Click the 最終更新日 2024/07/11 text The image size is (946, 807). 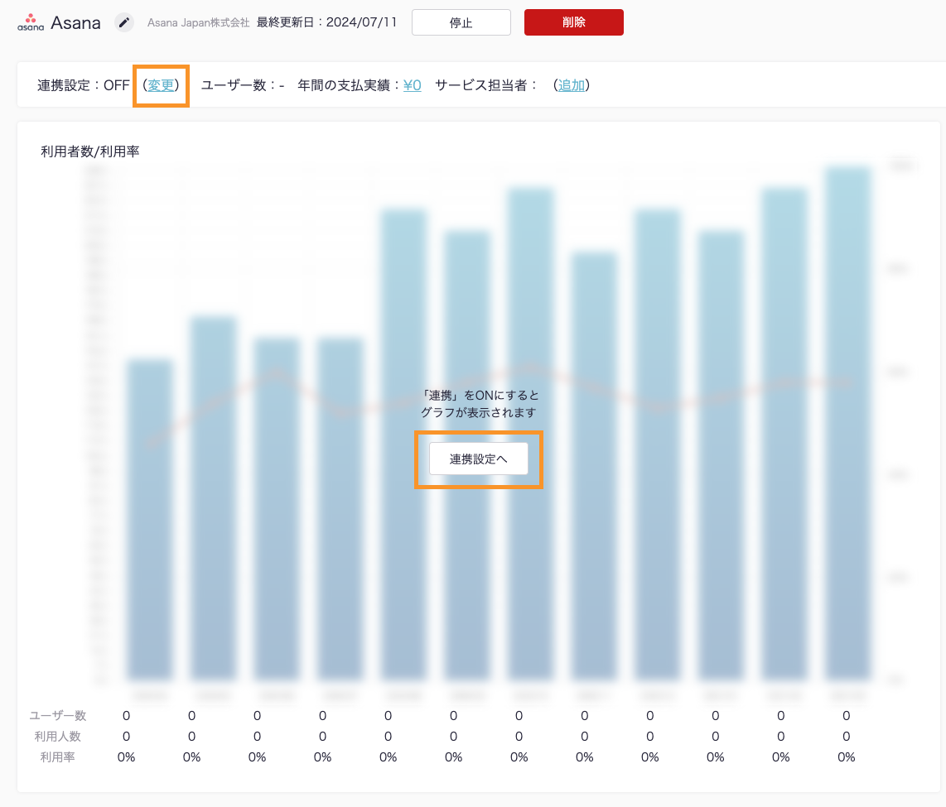pyautogui.click(x=326, y=22)
